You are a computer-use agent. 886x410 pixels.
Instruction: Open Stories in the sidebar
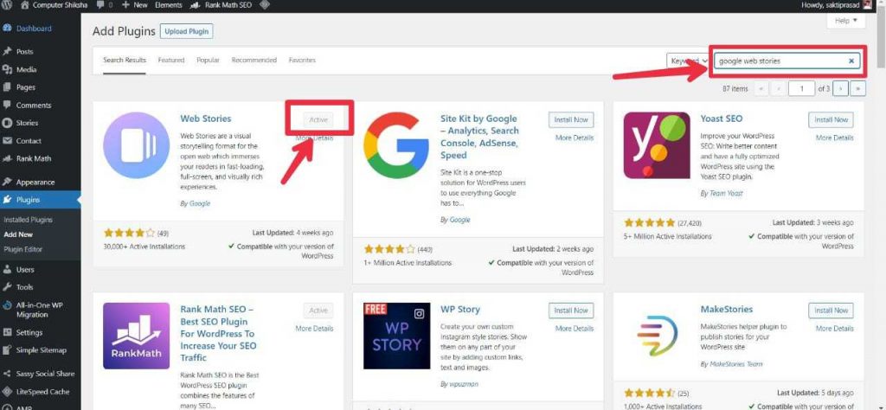tap(27, 123)
